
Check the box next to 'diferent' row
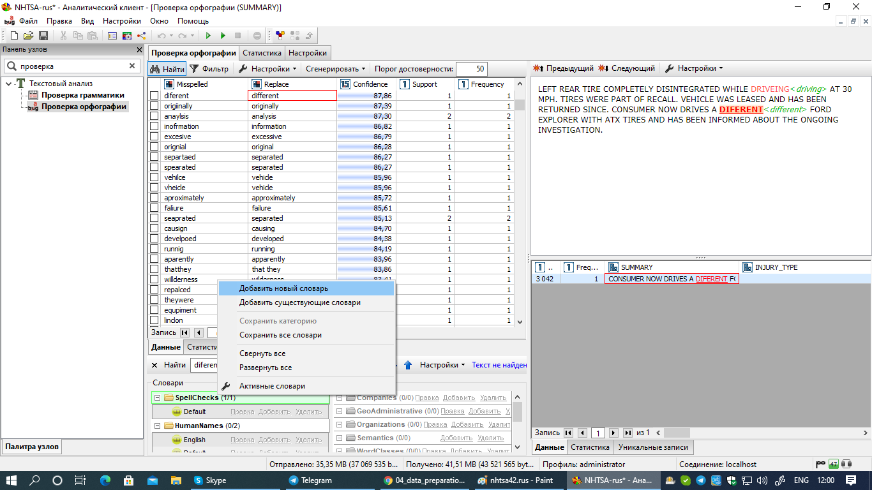[154, 96]
